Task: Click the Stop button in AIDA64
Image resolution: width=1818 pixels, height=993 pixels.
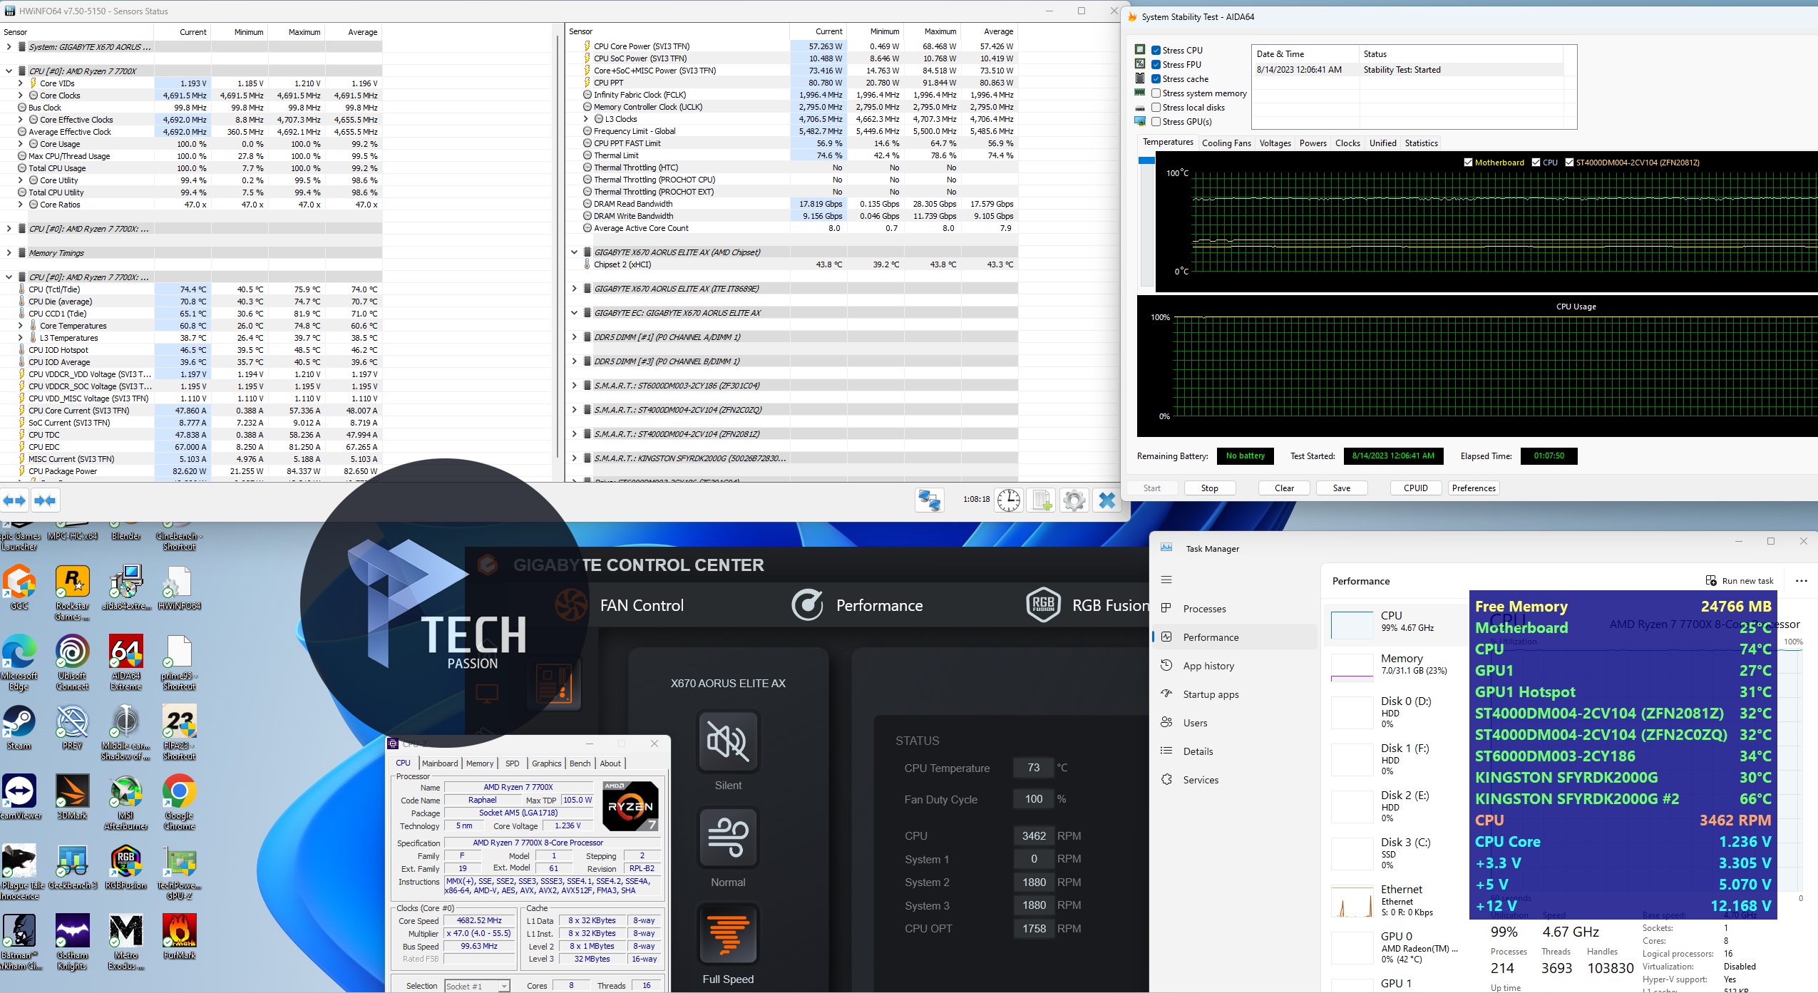Action: coord(1209,488)
